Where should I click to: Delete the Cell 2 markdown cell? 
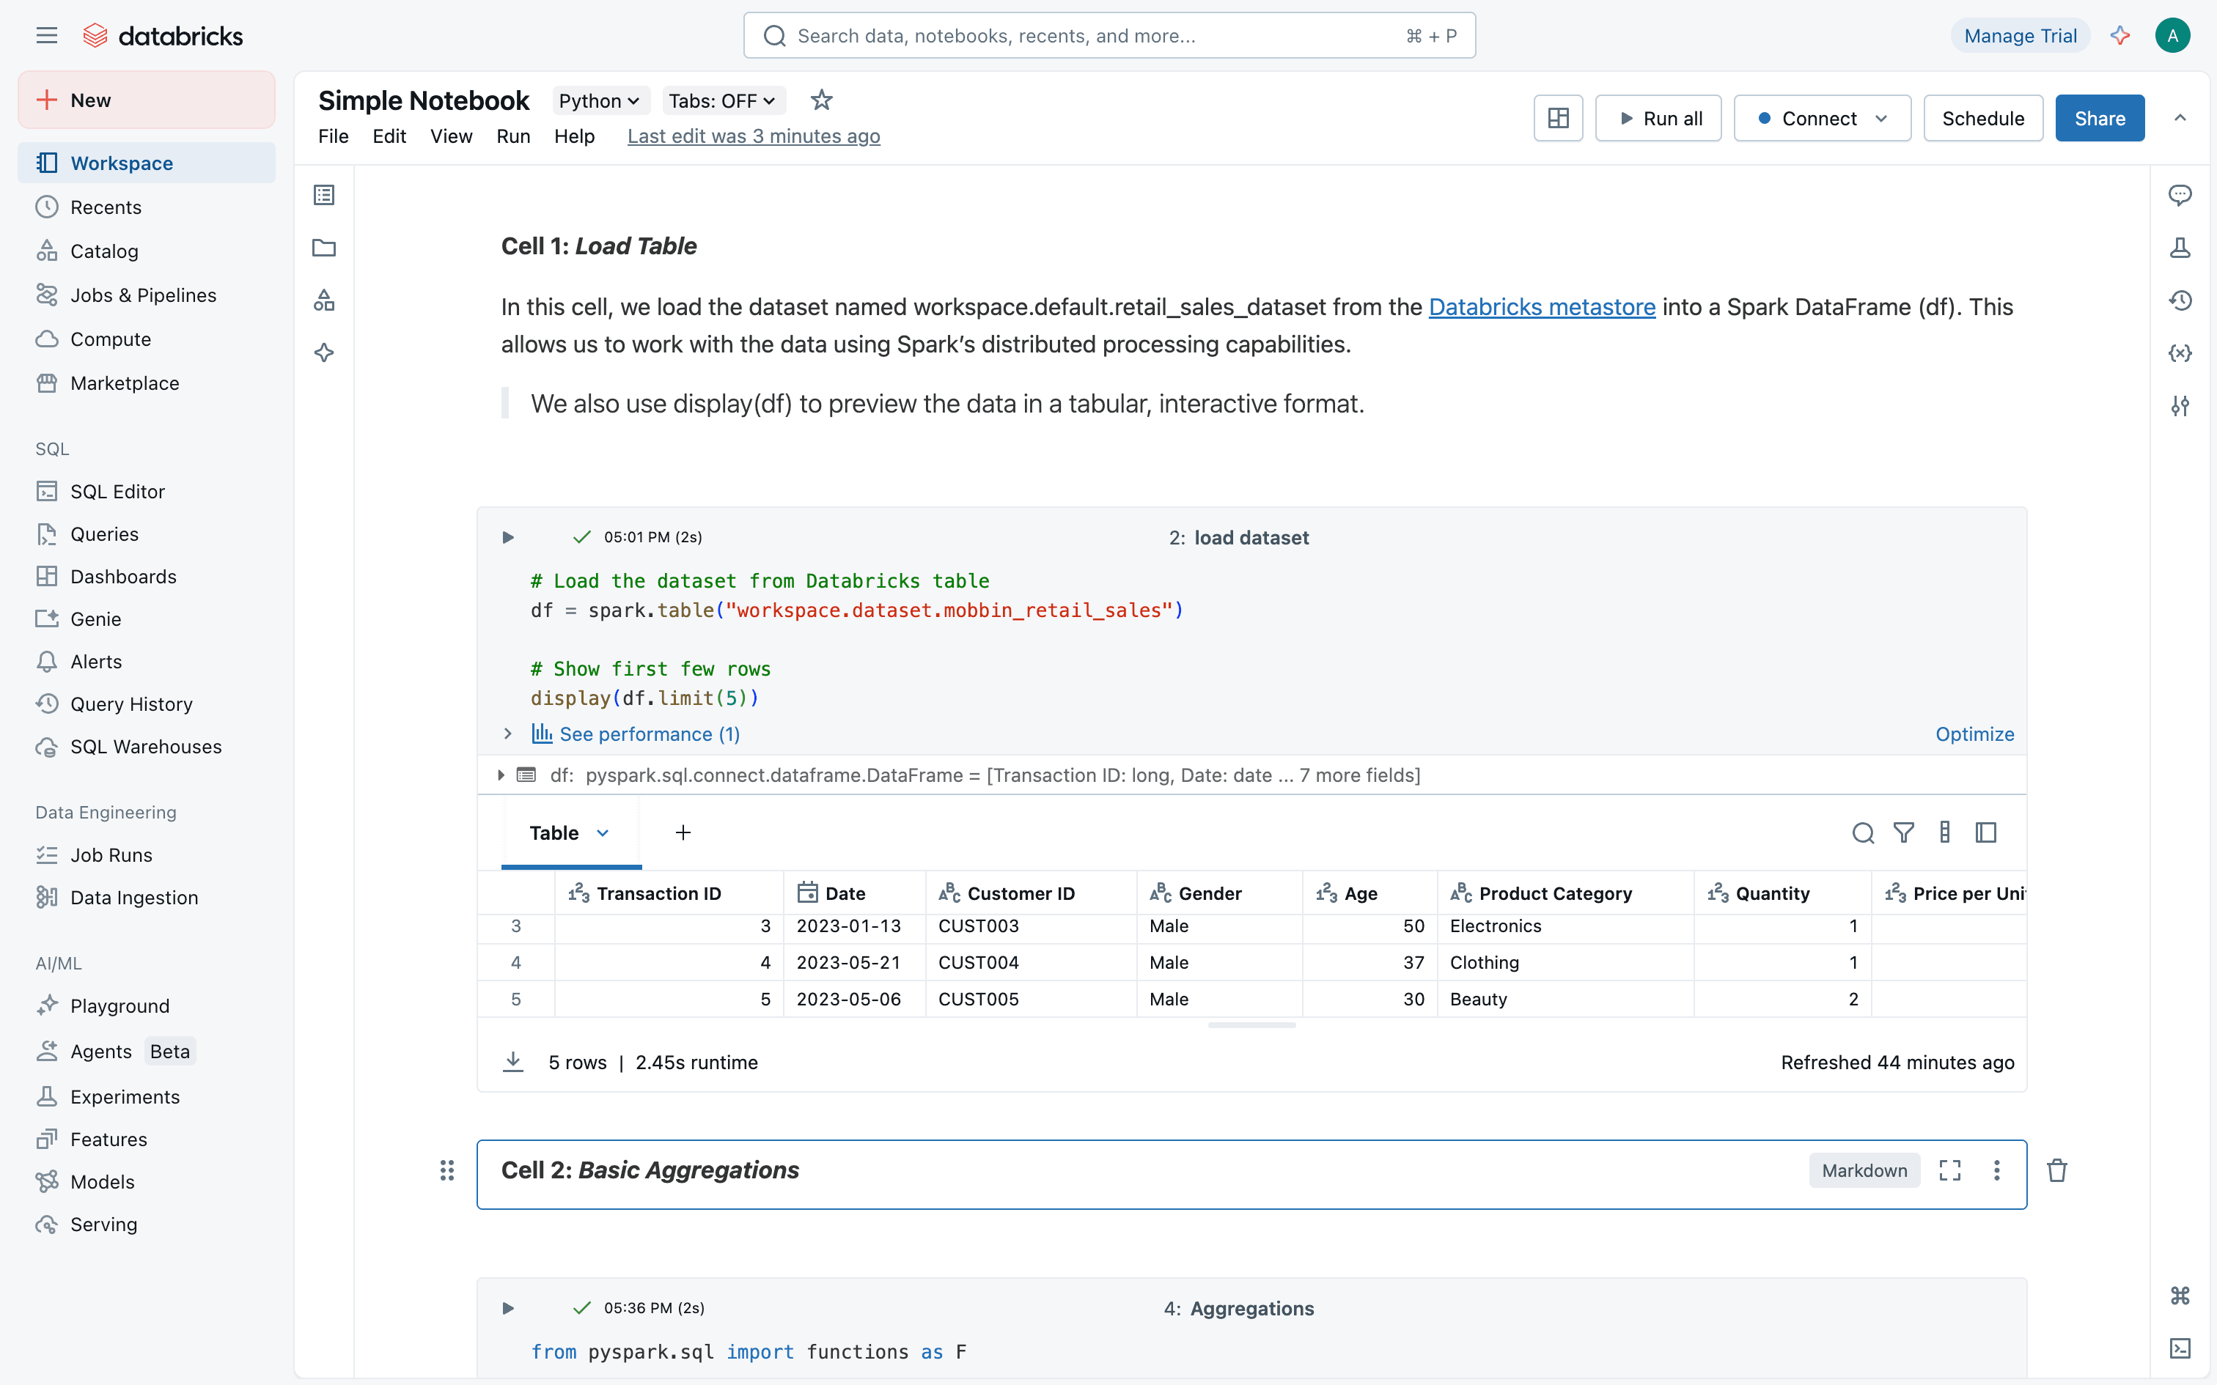tap(2056, 1171)
